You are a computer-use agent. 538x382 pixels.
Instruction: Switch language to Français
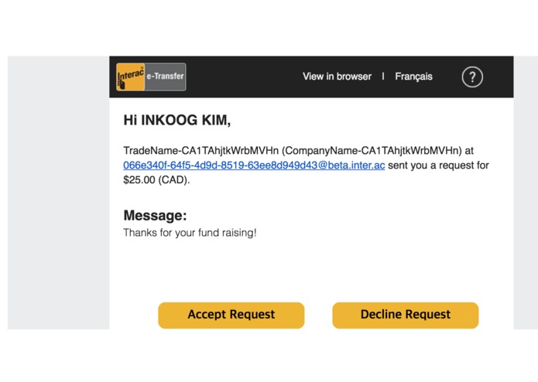pyautogui.click(x=413, y=77)
